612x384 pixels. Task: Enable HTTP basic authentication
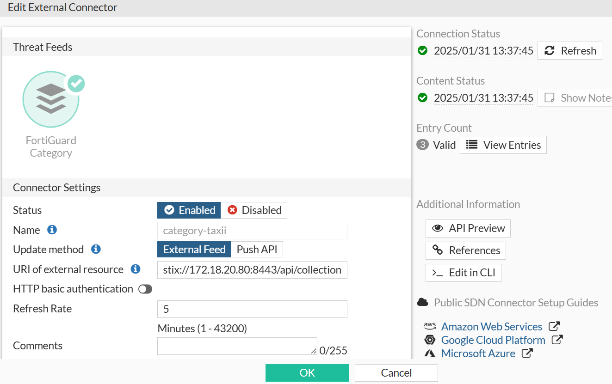[145, 289]
